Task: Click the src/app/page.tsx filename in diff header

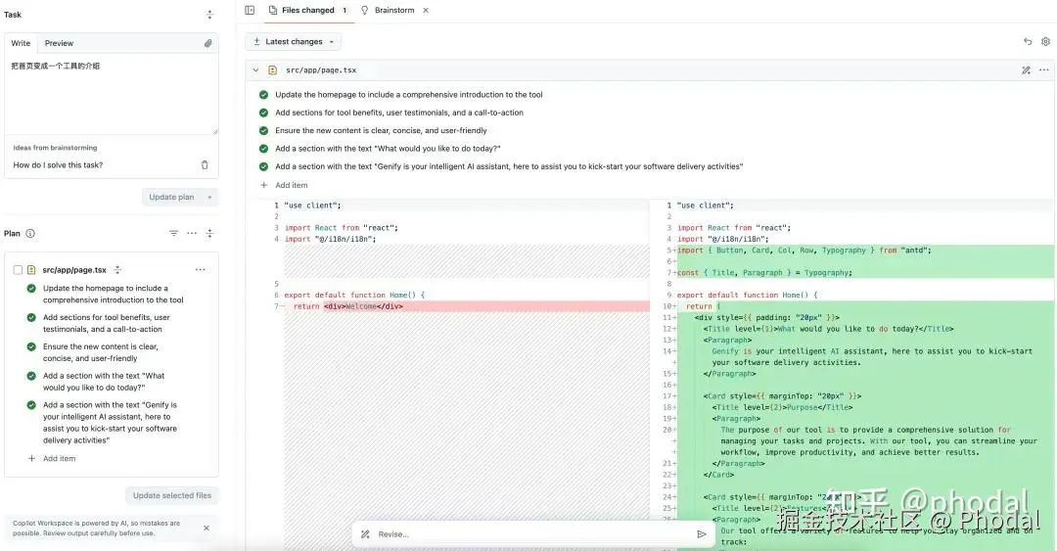Action: [321, 70]
